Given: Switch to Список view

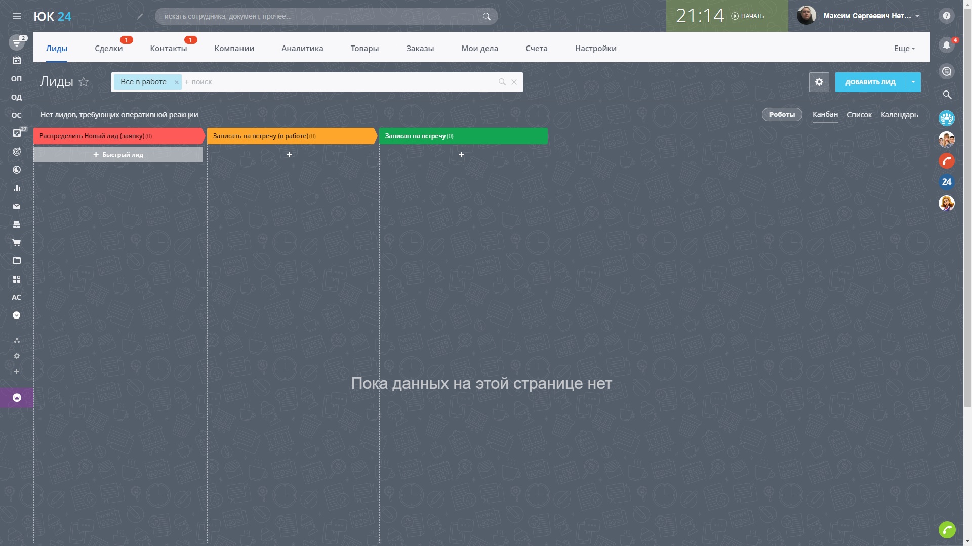Looking at the screenshot, I should 859,115.
